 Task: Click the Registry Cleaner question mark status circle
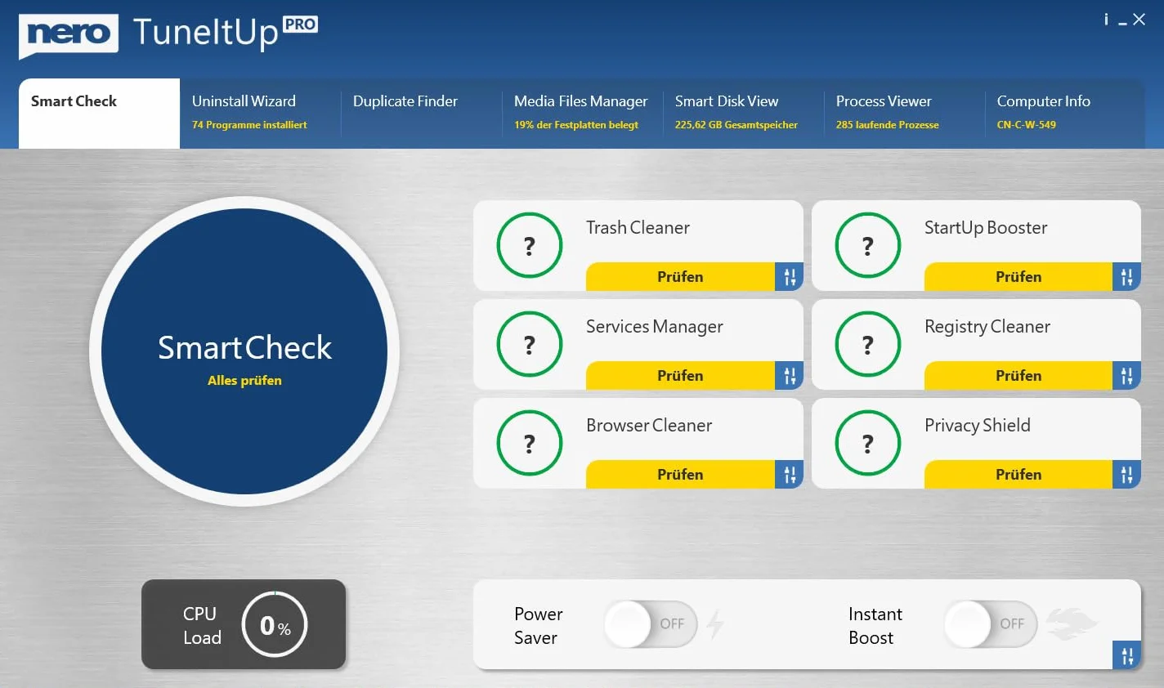[x=868, y=344]
